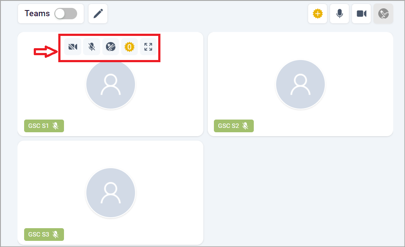Screen dimensions: 405x247
Task: Click the top-right magic wand effects icon
Action: pyautogui.click(x=383, y=14)
